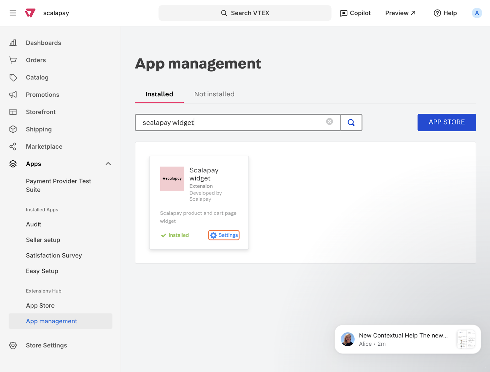Screen dimensions: 490x372
Task: Click the Scalapay widget app title
Action: pyautogui.click(x=204, y=174)
